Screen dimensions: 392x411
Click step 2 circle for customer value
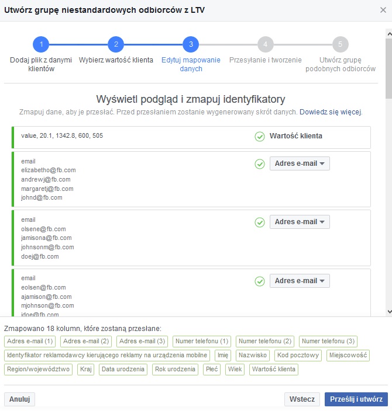point(116,44)
